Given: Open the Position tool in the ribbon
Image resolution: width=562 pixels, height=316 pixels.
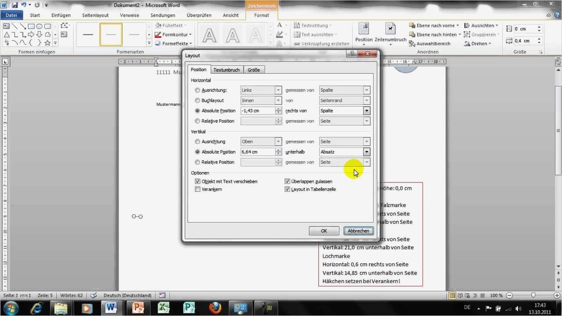Looking at the screenshot, I should pos(364,33).
